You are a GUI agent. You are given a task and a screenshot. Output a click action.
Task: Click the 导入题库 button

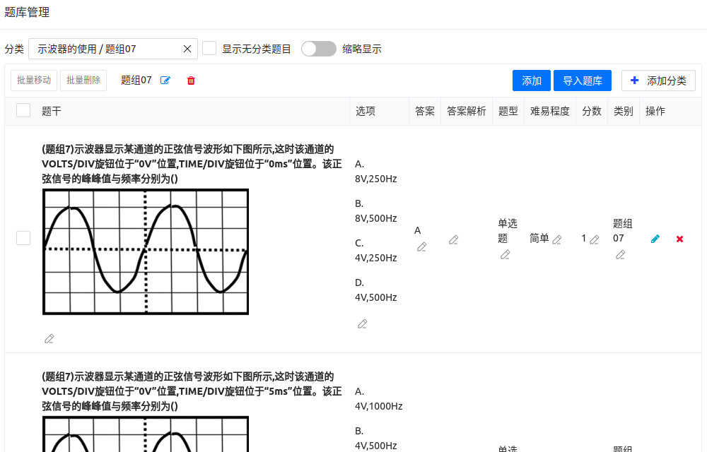coord(582,81)
